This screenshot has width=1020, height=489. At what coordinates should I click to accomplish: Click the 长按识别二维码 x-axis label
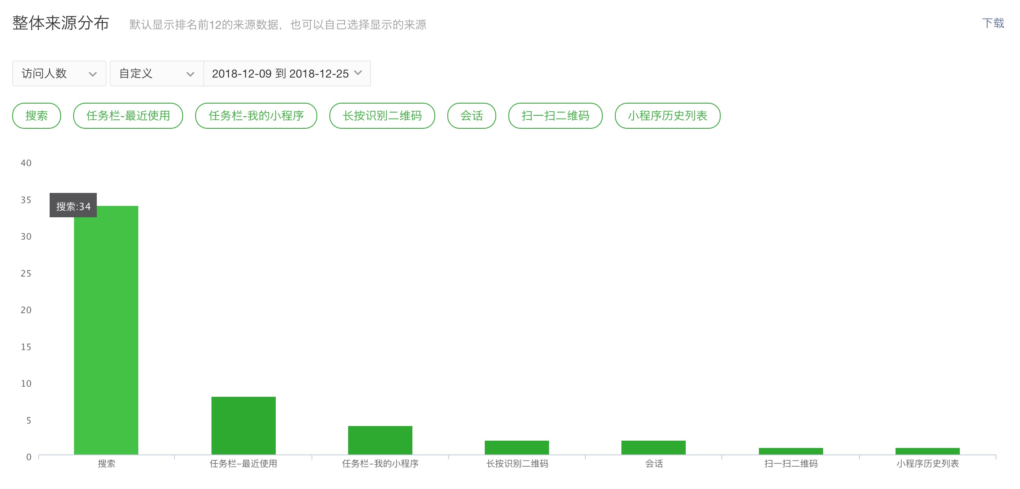tap(517, 464)
